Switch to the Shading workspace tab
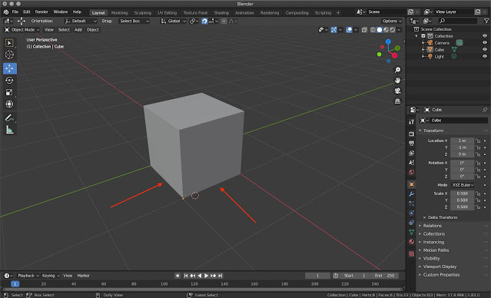491x298 pixels. pos(221,13)
